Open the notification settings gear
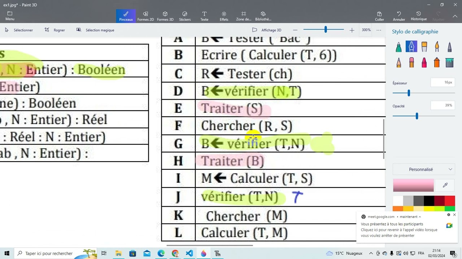Image resolution: width=462 pixels, height=259 pixels. click(449, 215)
